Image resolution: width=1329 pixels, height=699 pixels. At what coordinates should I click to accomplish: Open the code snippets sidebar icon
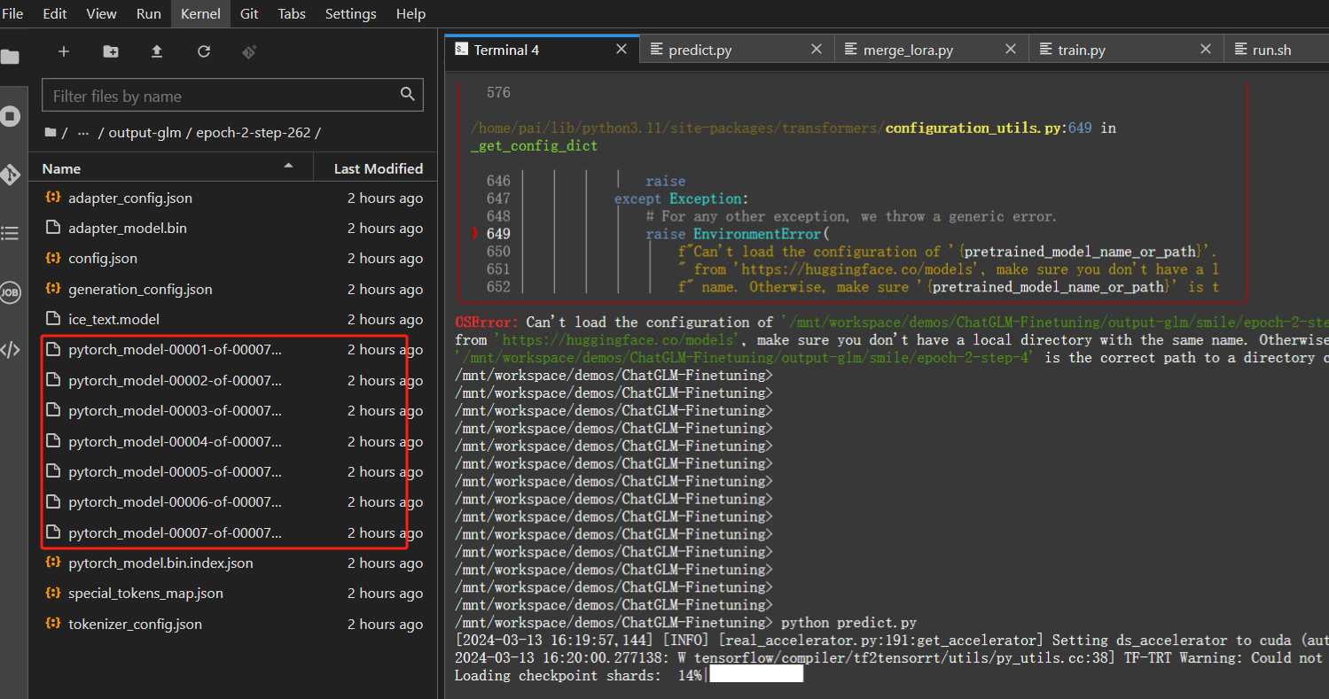coord(10,349)
